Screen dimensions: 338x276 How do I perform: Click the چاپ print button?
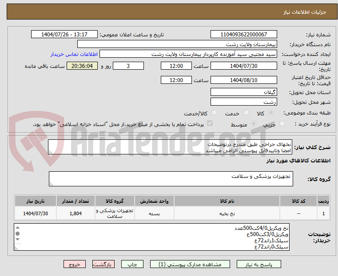[132, 264]
